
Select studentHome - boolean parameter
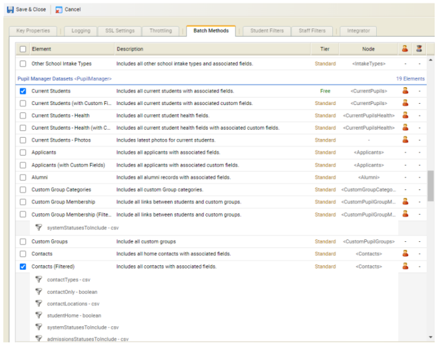tap(74, 316)
